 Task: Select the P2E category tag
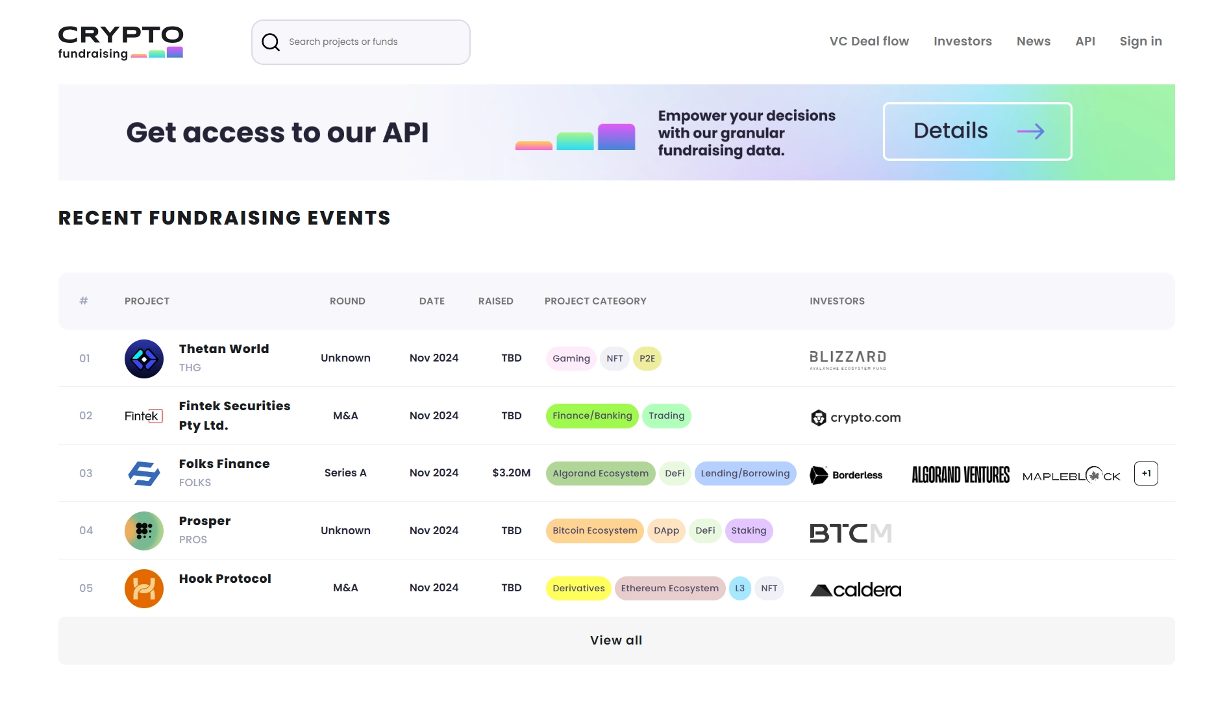[647, 359]
